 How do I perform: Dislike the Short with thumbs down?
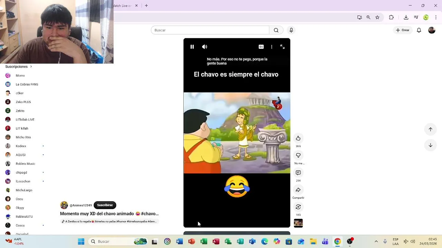coord(298,155)
